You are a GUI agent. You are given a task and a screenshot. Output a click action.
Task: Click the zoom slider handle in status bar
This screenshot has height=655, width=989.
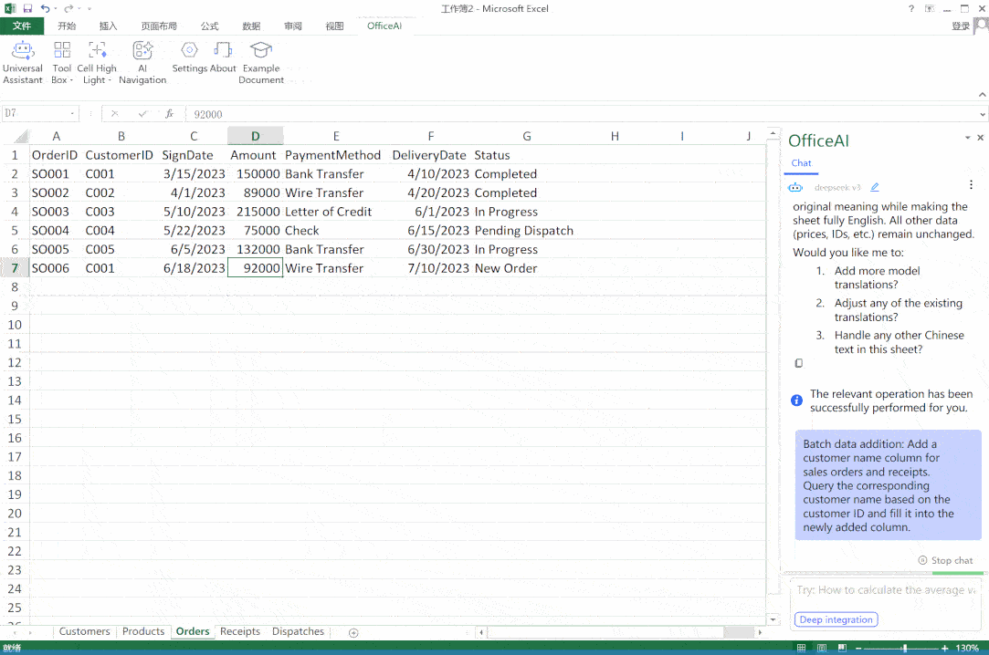click(x=904, y=648)
